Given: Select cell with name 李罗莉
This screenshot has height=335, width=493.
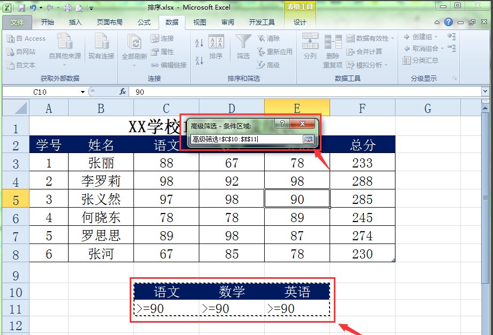Looking at the screenshot, I should 101,181.
